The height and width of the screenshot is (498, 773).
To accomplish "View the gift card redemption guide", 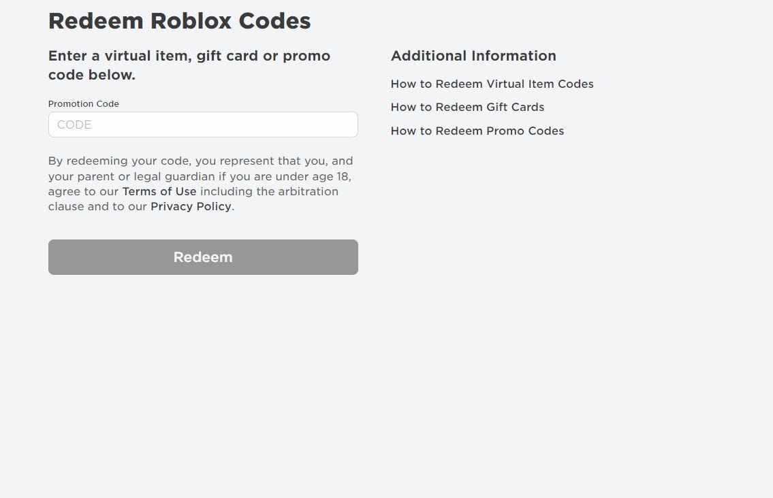I will (x=467, y=107).
